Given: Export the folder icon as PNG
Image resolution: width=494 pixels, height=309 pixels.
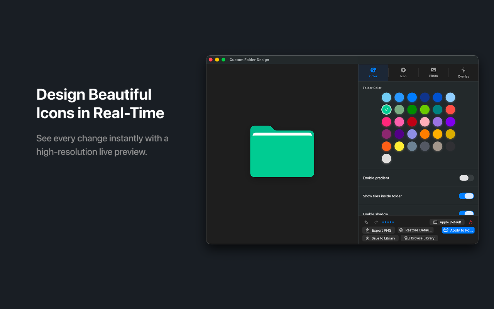Looking at the screenshot, I should pyautogui.click(x=379, y=230).
